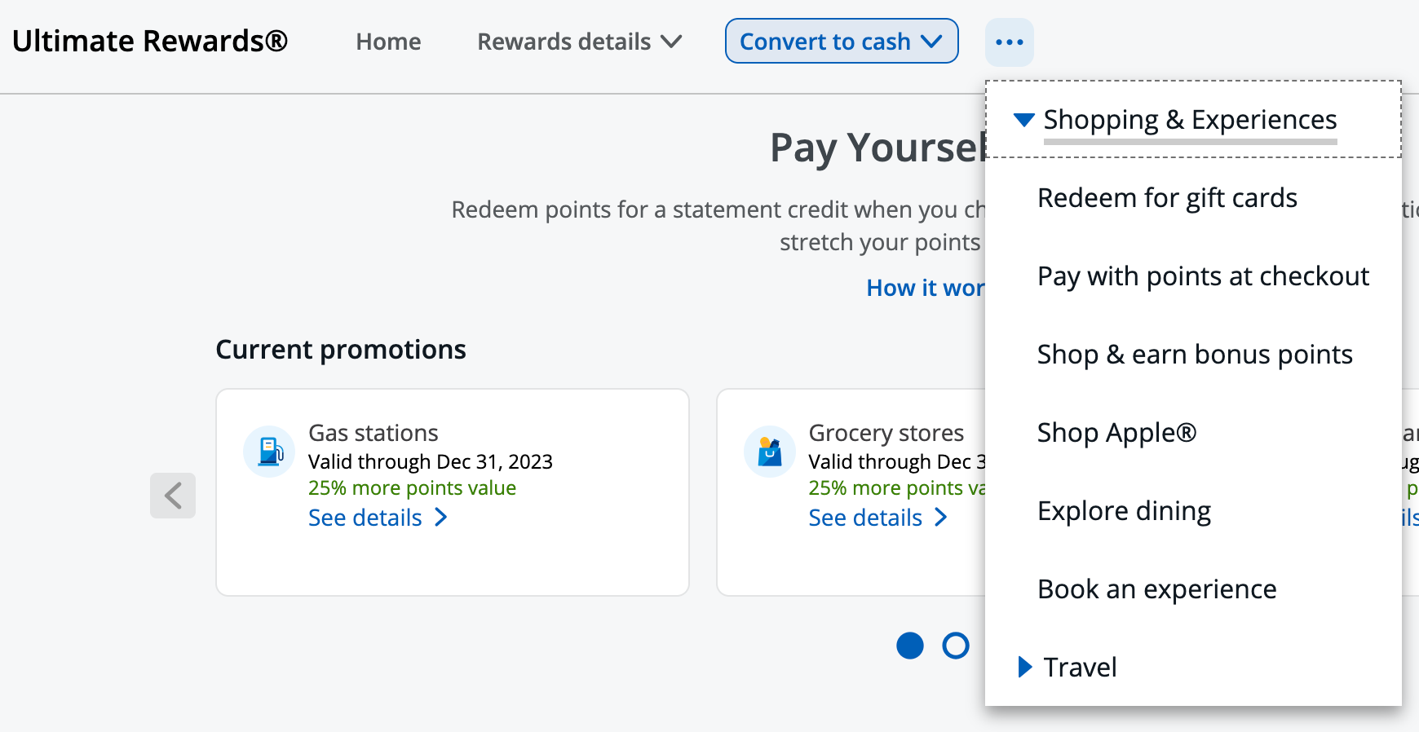1419x732 pixels.
Task: Select Pay with points at checkout
Action: pos(1203,276)
